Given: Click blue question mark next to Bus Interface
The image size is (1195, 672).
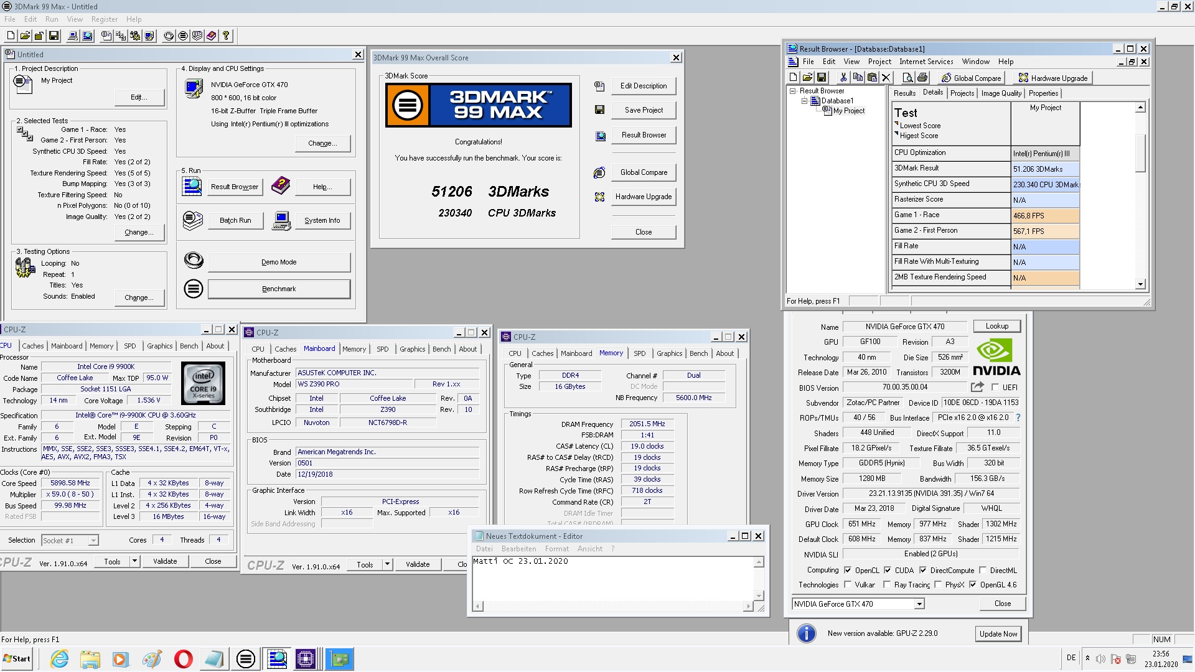Looking at the screenshot, I should click(x=1018, y=418).
